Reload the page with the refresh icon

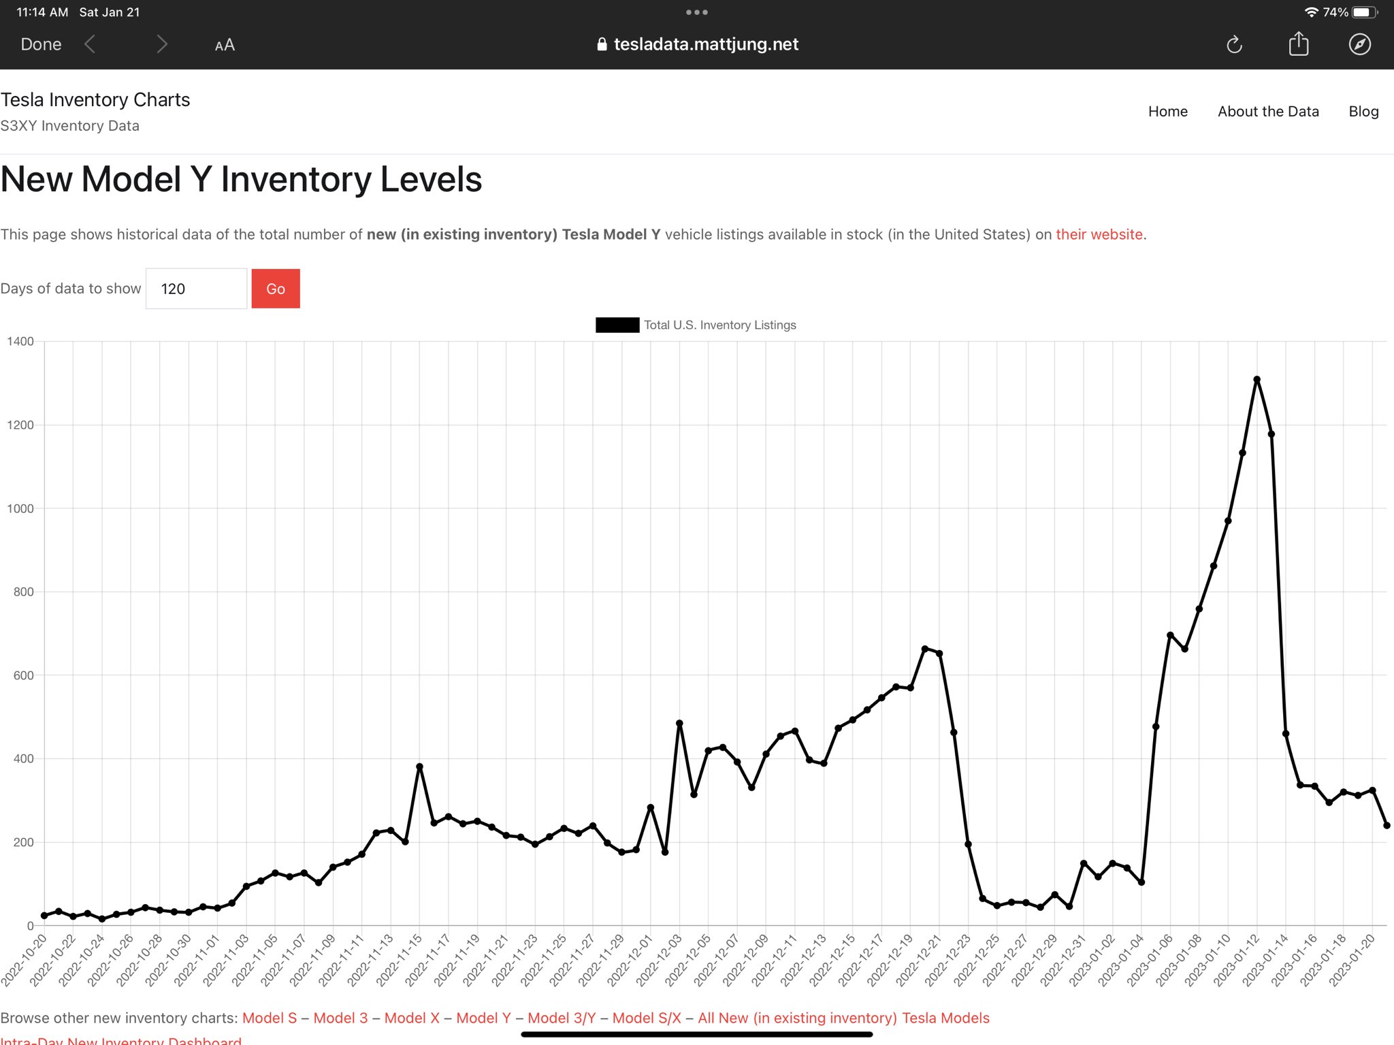pyautogui.click(x=1234, y=45)
